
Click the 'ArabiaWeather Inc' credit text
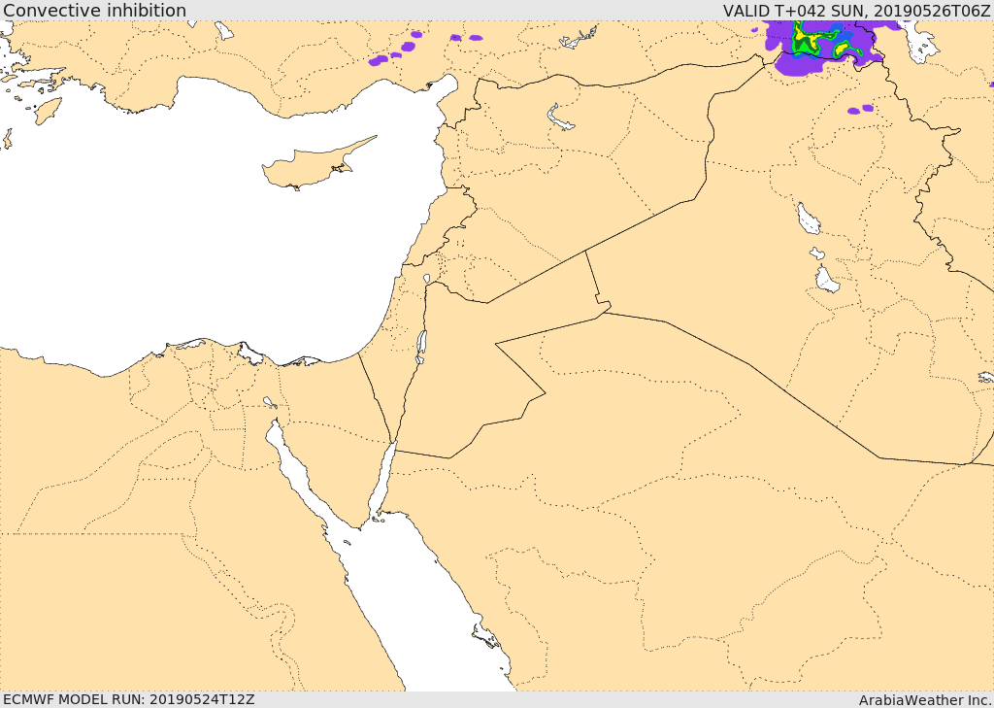925,700
